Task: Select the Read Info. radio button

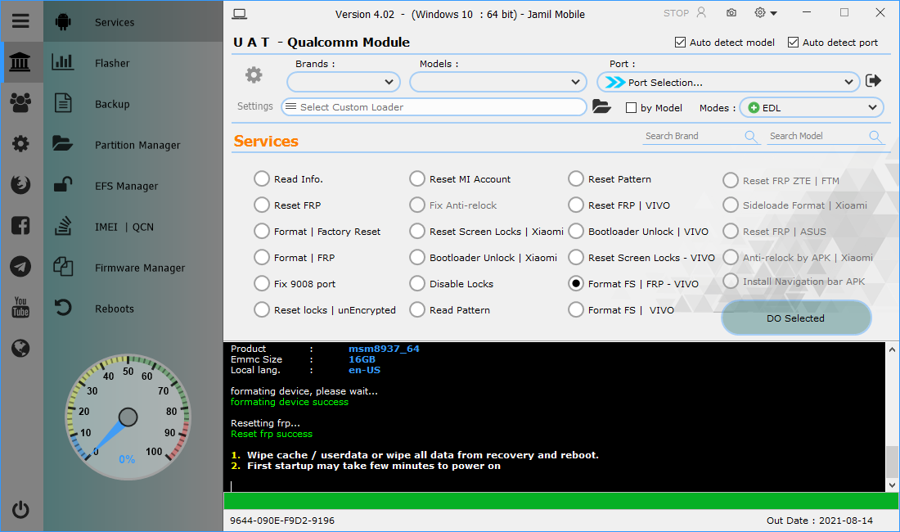Action: click(x=262, y=178)
